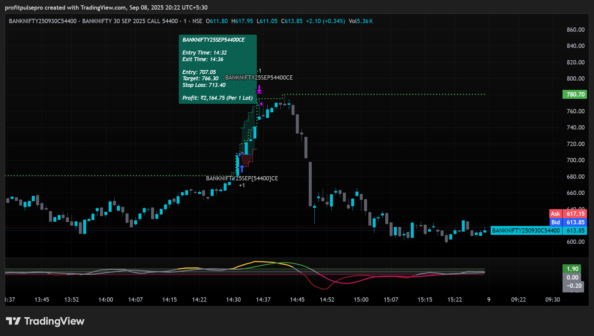This screenshot has width=594, height=336.
Task: Click the BANKNIFTY250930C54400 symbol title
Action: click(x=43, y=21)
